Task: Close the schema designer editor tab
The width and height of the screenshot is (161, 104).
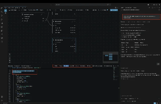Action: click(x=25, y=8)
